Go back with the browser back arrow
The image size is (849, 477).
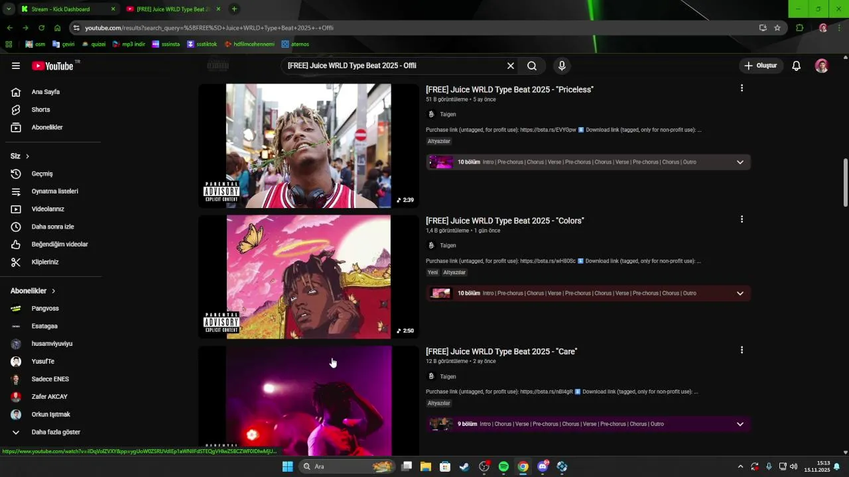tap(9, 28)
